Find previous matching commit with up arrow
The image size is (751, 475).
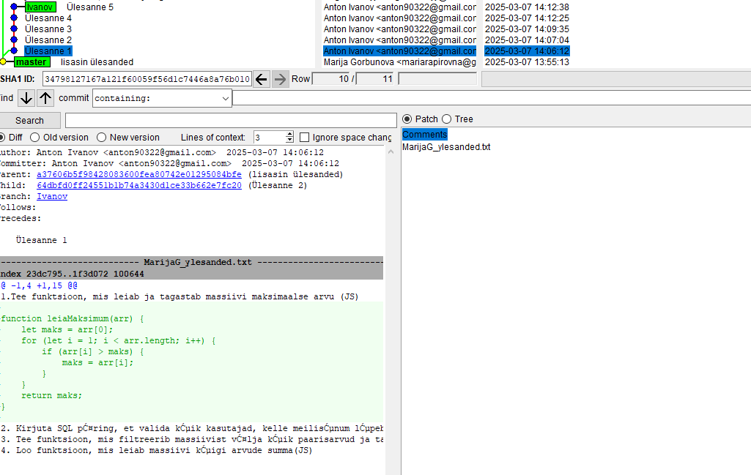(45, 98)
